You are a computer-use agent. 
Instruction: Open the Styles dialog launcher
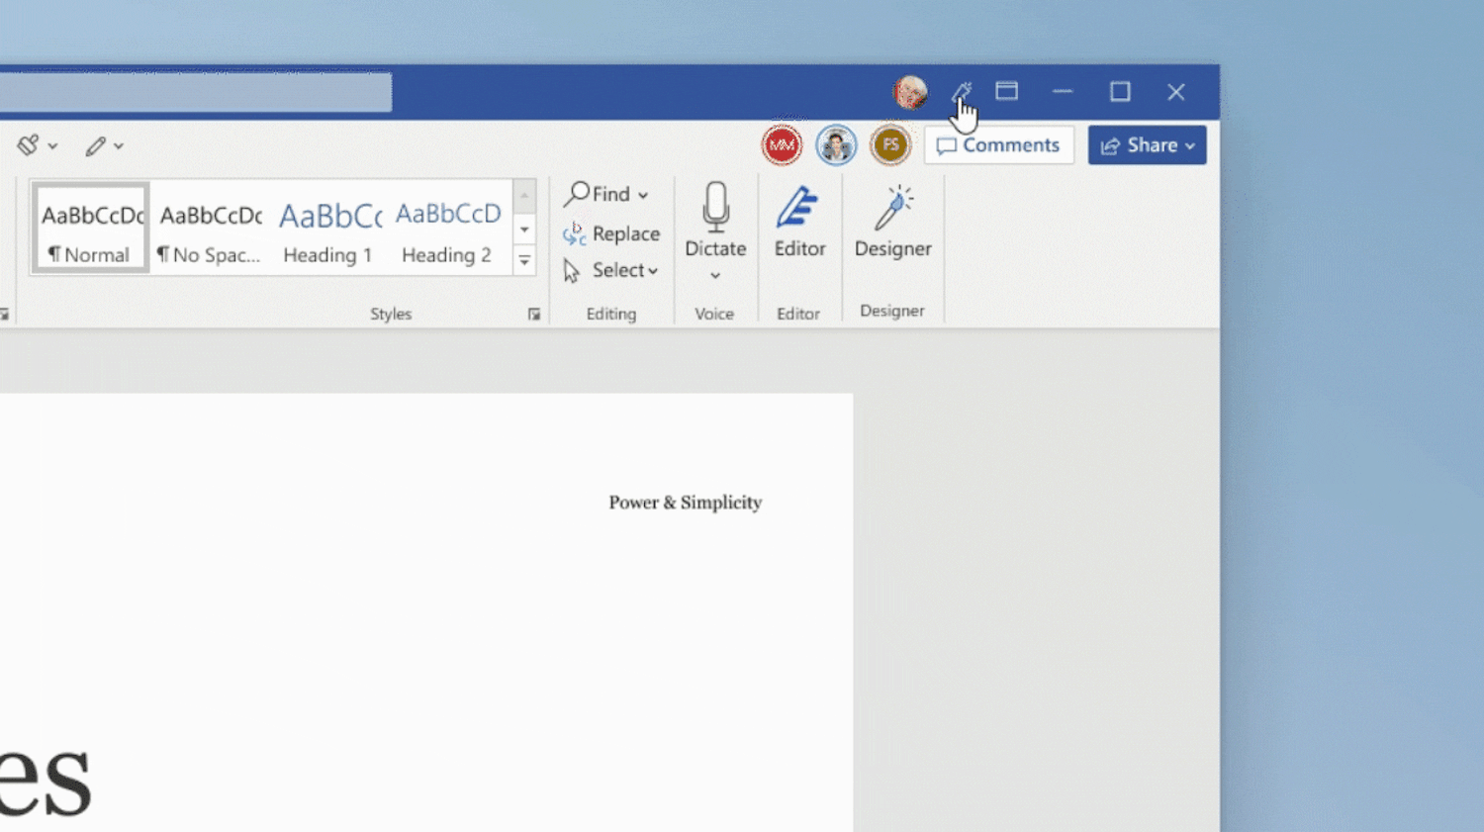click(x=534, y=314)
